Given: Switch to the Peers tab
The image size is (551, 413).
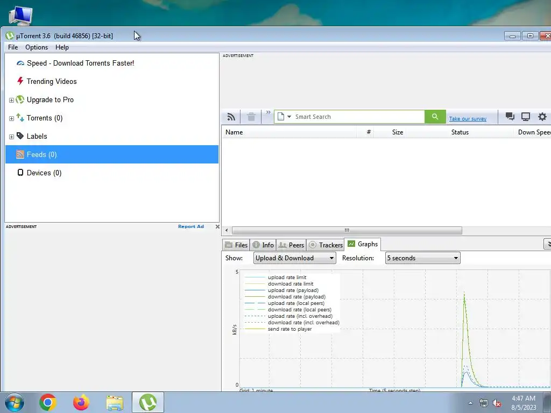Looking at the screenshot, I should 291,245.
